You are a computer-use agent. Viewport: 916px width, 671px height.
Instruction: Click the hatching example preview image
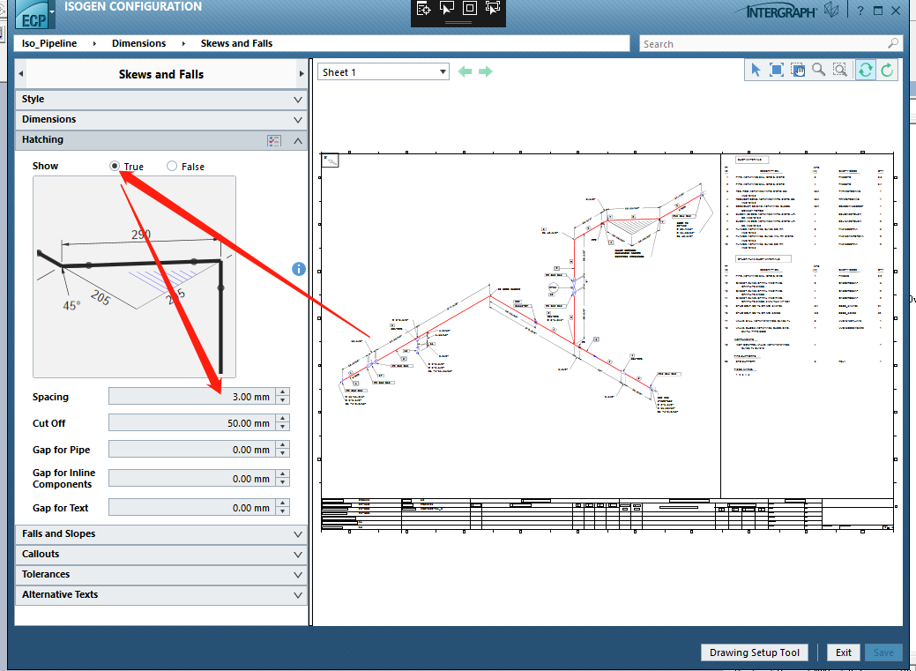pyautogui.click(x=134, y=277)
